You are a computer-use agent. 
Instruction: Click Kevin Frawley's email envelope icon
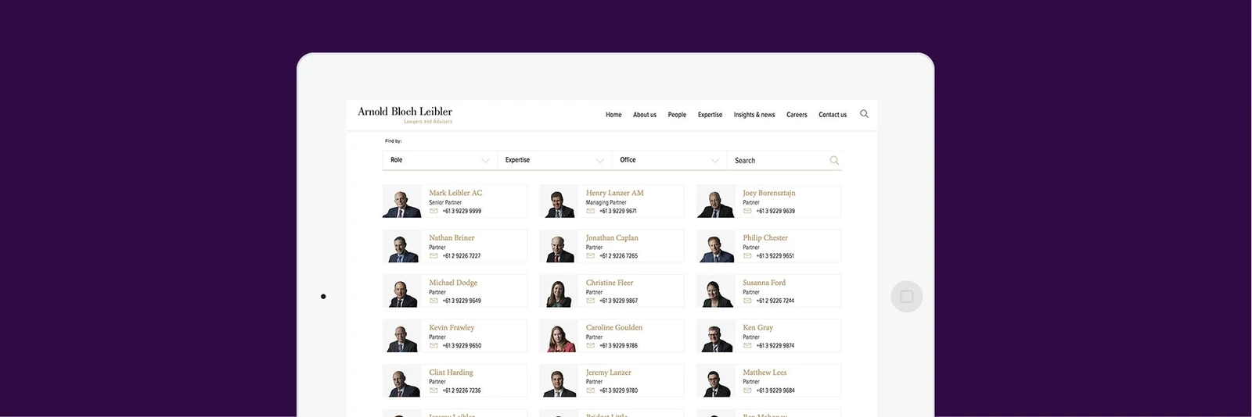click(434, 345)
